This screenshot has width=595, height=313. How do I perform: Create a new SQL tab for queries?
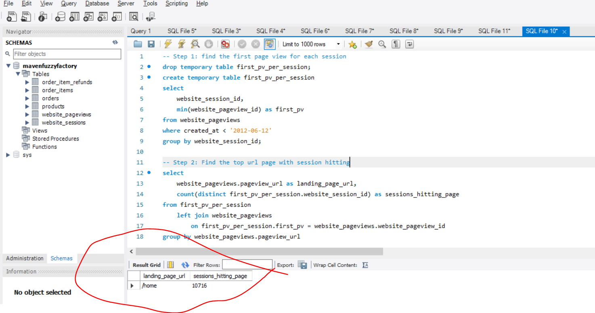tap(12, 17)
